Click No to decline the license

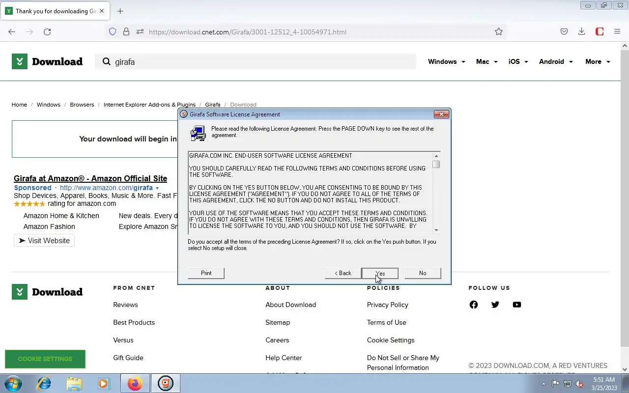[x=423, y=273]
